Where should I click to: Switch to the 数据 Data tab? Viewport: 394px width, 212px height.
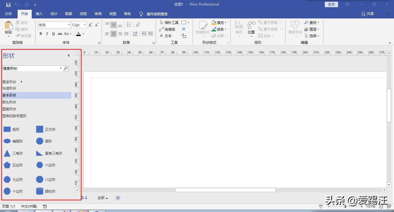pos(69,14)
